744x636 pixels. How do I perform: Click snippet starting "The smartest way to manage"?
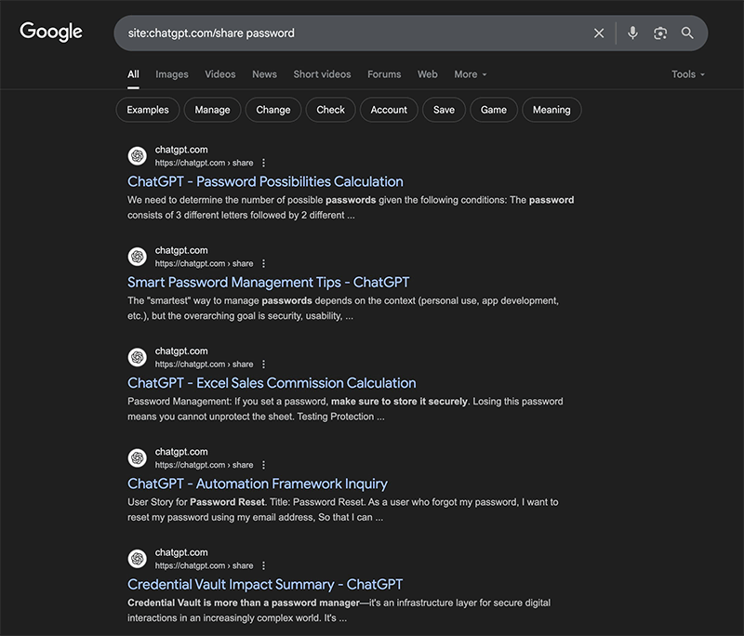(343, 309)
